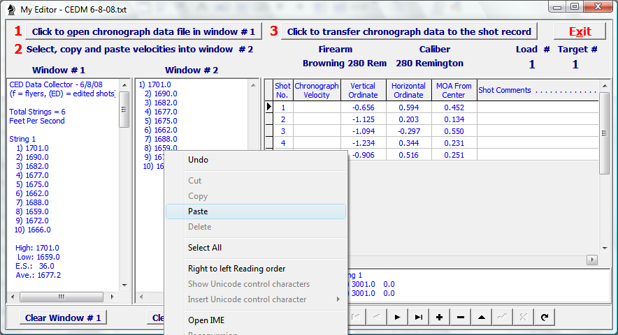Click 'E.S.: 36.0' in Window #1

click(35, 266)
